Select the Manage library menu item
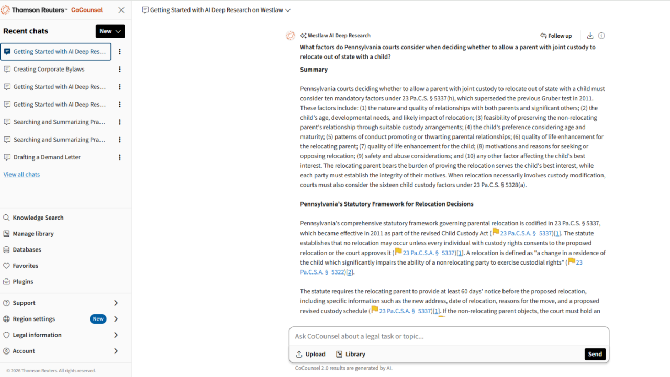670x377 pixels. (x=33, y=234)
